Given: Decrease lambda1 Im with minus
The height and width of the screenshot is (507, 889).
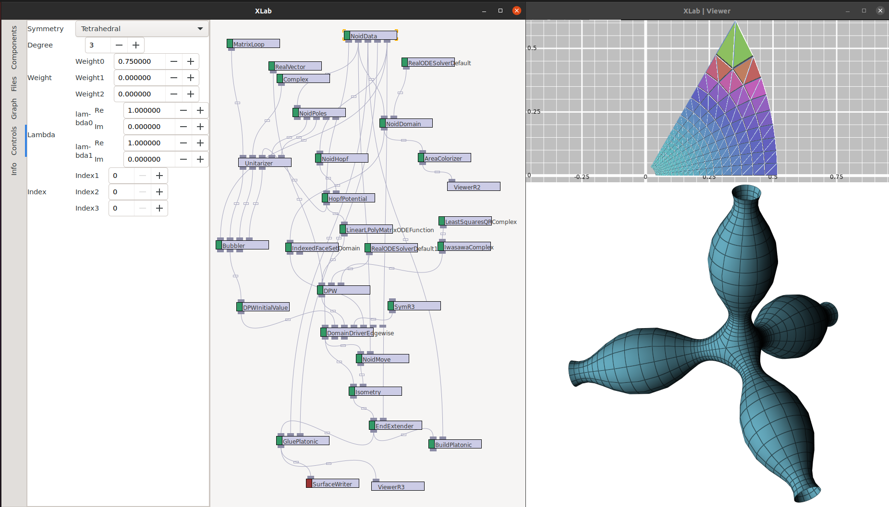Looking at the screenshot, I should click(x=183, y=159).
